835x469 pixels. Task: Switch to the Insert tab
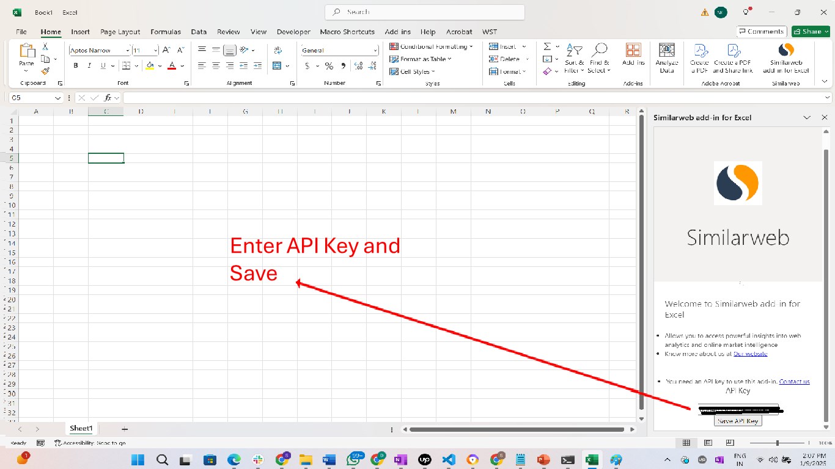[80, 32]
